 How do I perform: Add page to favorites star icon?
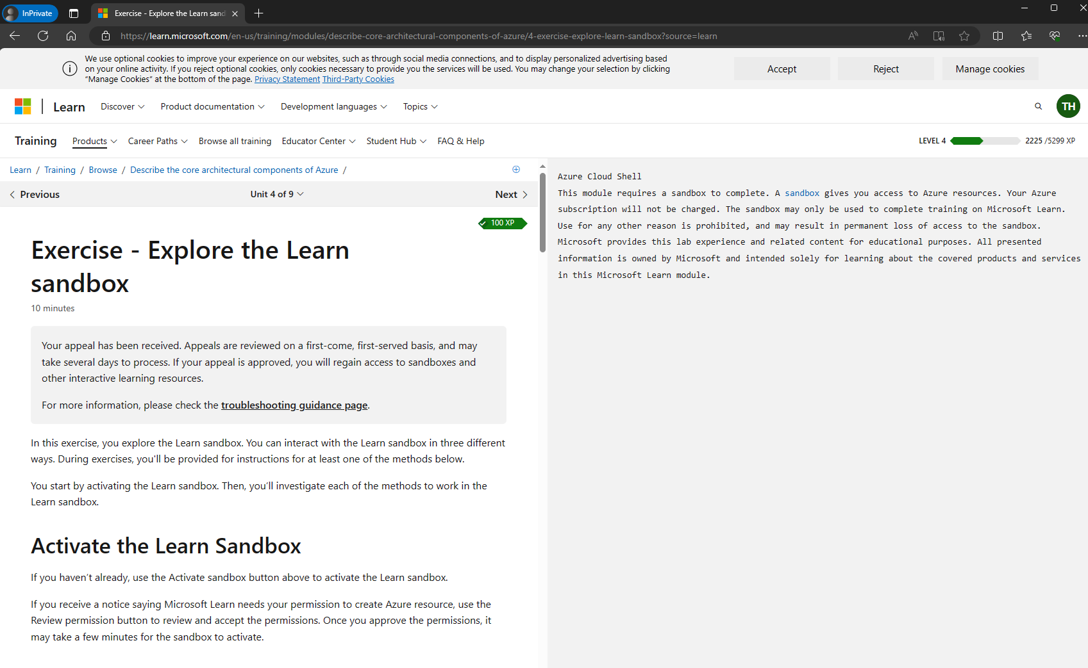[964, 36]
